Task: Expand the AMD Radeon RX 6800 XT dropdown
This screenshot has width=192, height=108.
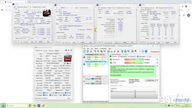Action: coord(45,98)
